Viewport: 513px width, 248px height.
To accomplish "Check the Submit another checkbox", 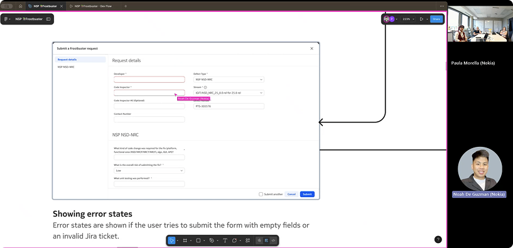I will pos(261,195).
